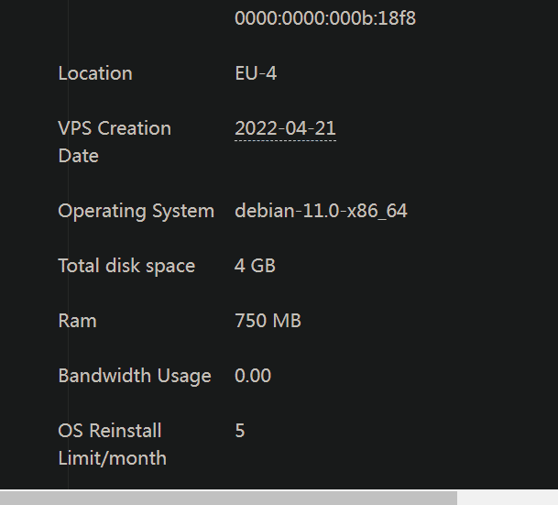Click the 4 GB disk value
The image size is (558, 505).
pyautogui.click(x=255, y=266)
